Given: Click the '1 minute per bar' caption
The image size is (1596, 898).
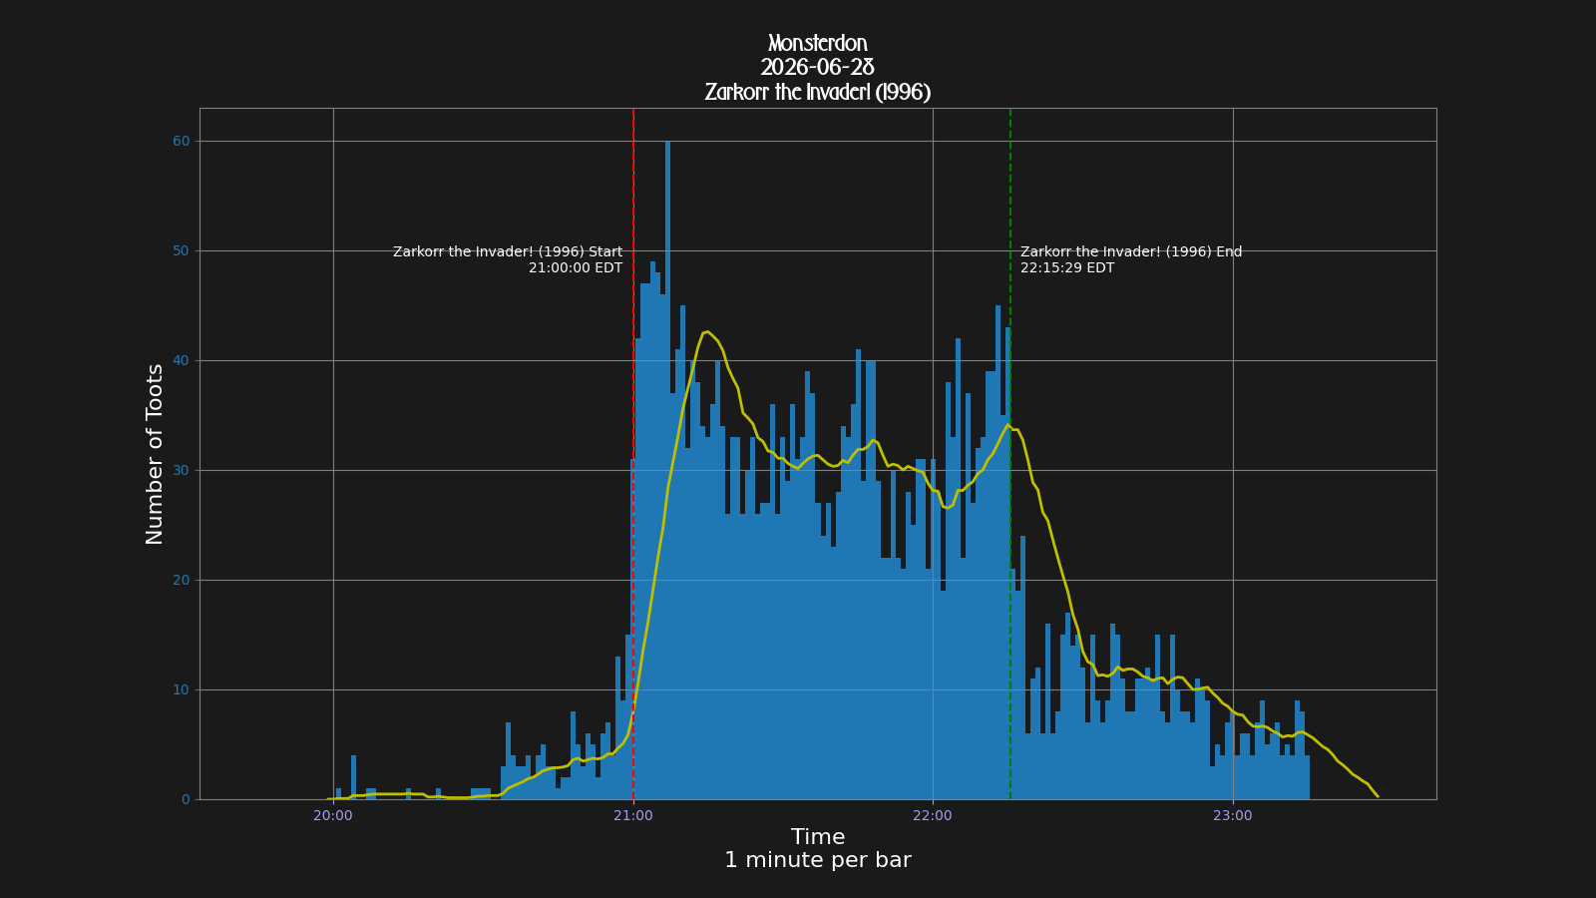Looking at the screenshot, I should 818,860.
